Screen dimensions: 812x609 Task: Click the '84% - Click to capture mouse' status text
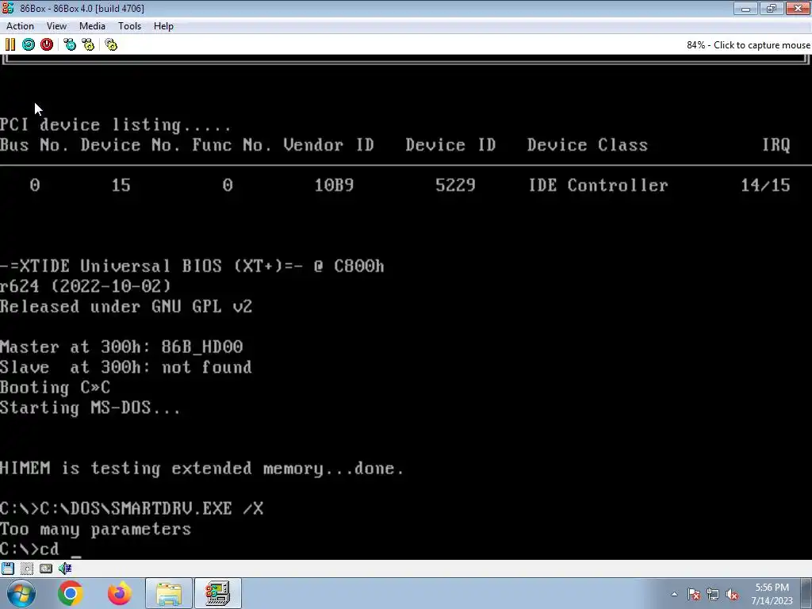[749, 45]
